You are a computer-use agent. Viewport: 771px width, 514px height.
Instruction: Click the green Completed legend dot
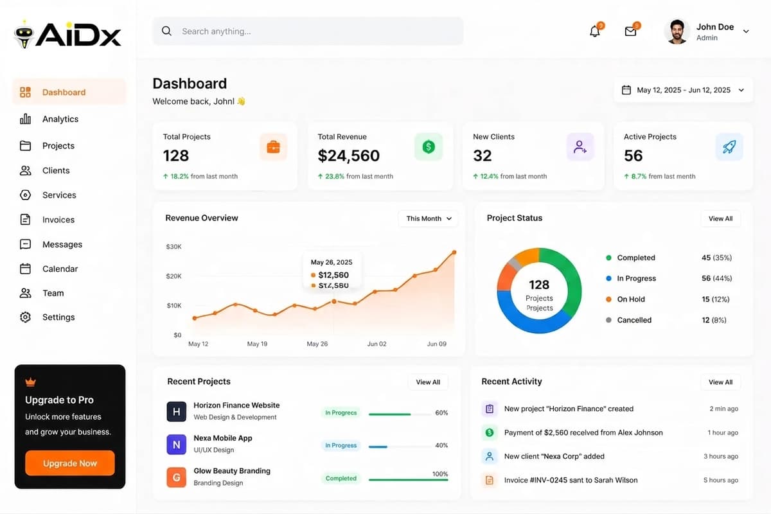pyautogui.click(x=608, y=258)
